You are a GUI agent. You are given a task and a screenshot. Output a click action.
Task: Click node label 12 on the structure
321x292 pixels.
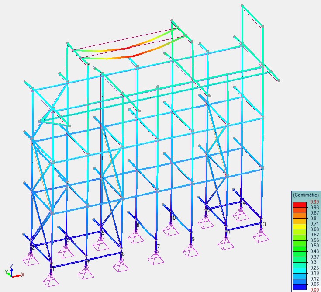point(208,211)
